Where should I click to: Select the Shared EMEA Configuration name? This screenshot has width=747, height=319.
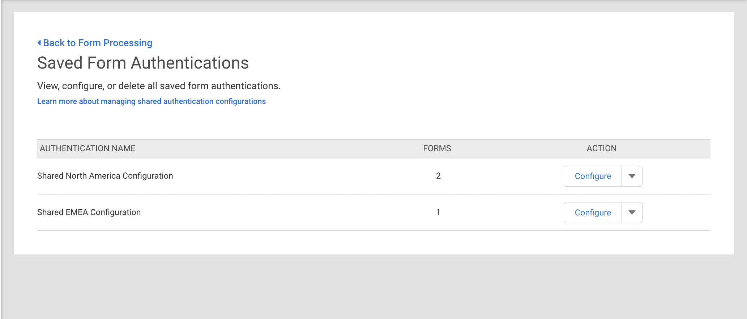[x=89, y=212]
